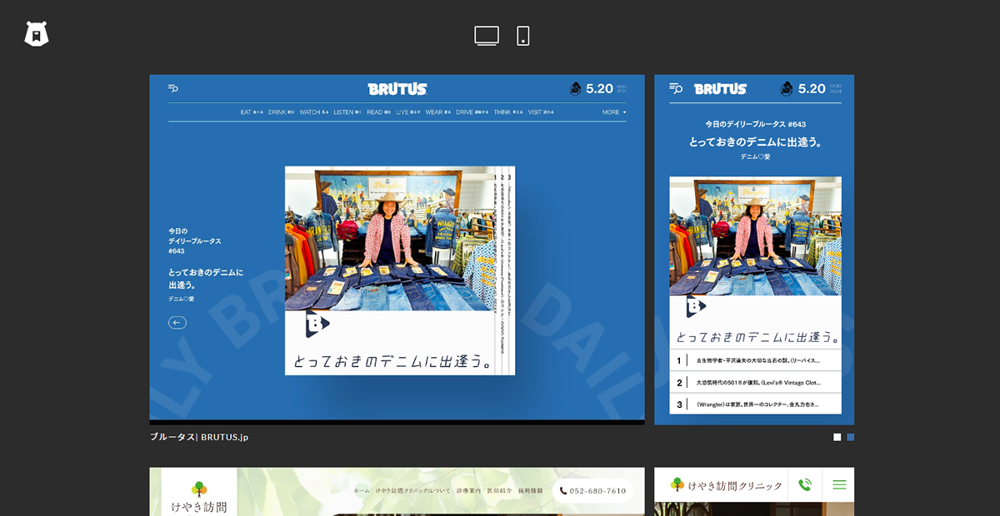Click 採用情報 in the clinic navigation
1000x516 pixels.
(x=530, y=491)
